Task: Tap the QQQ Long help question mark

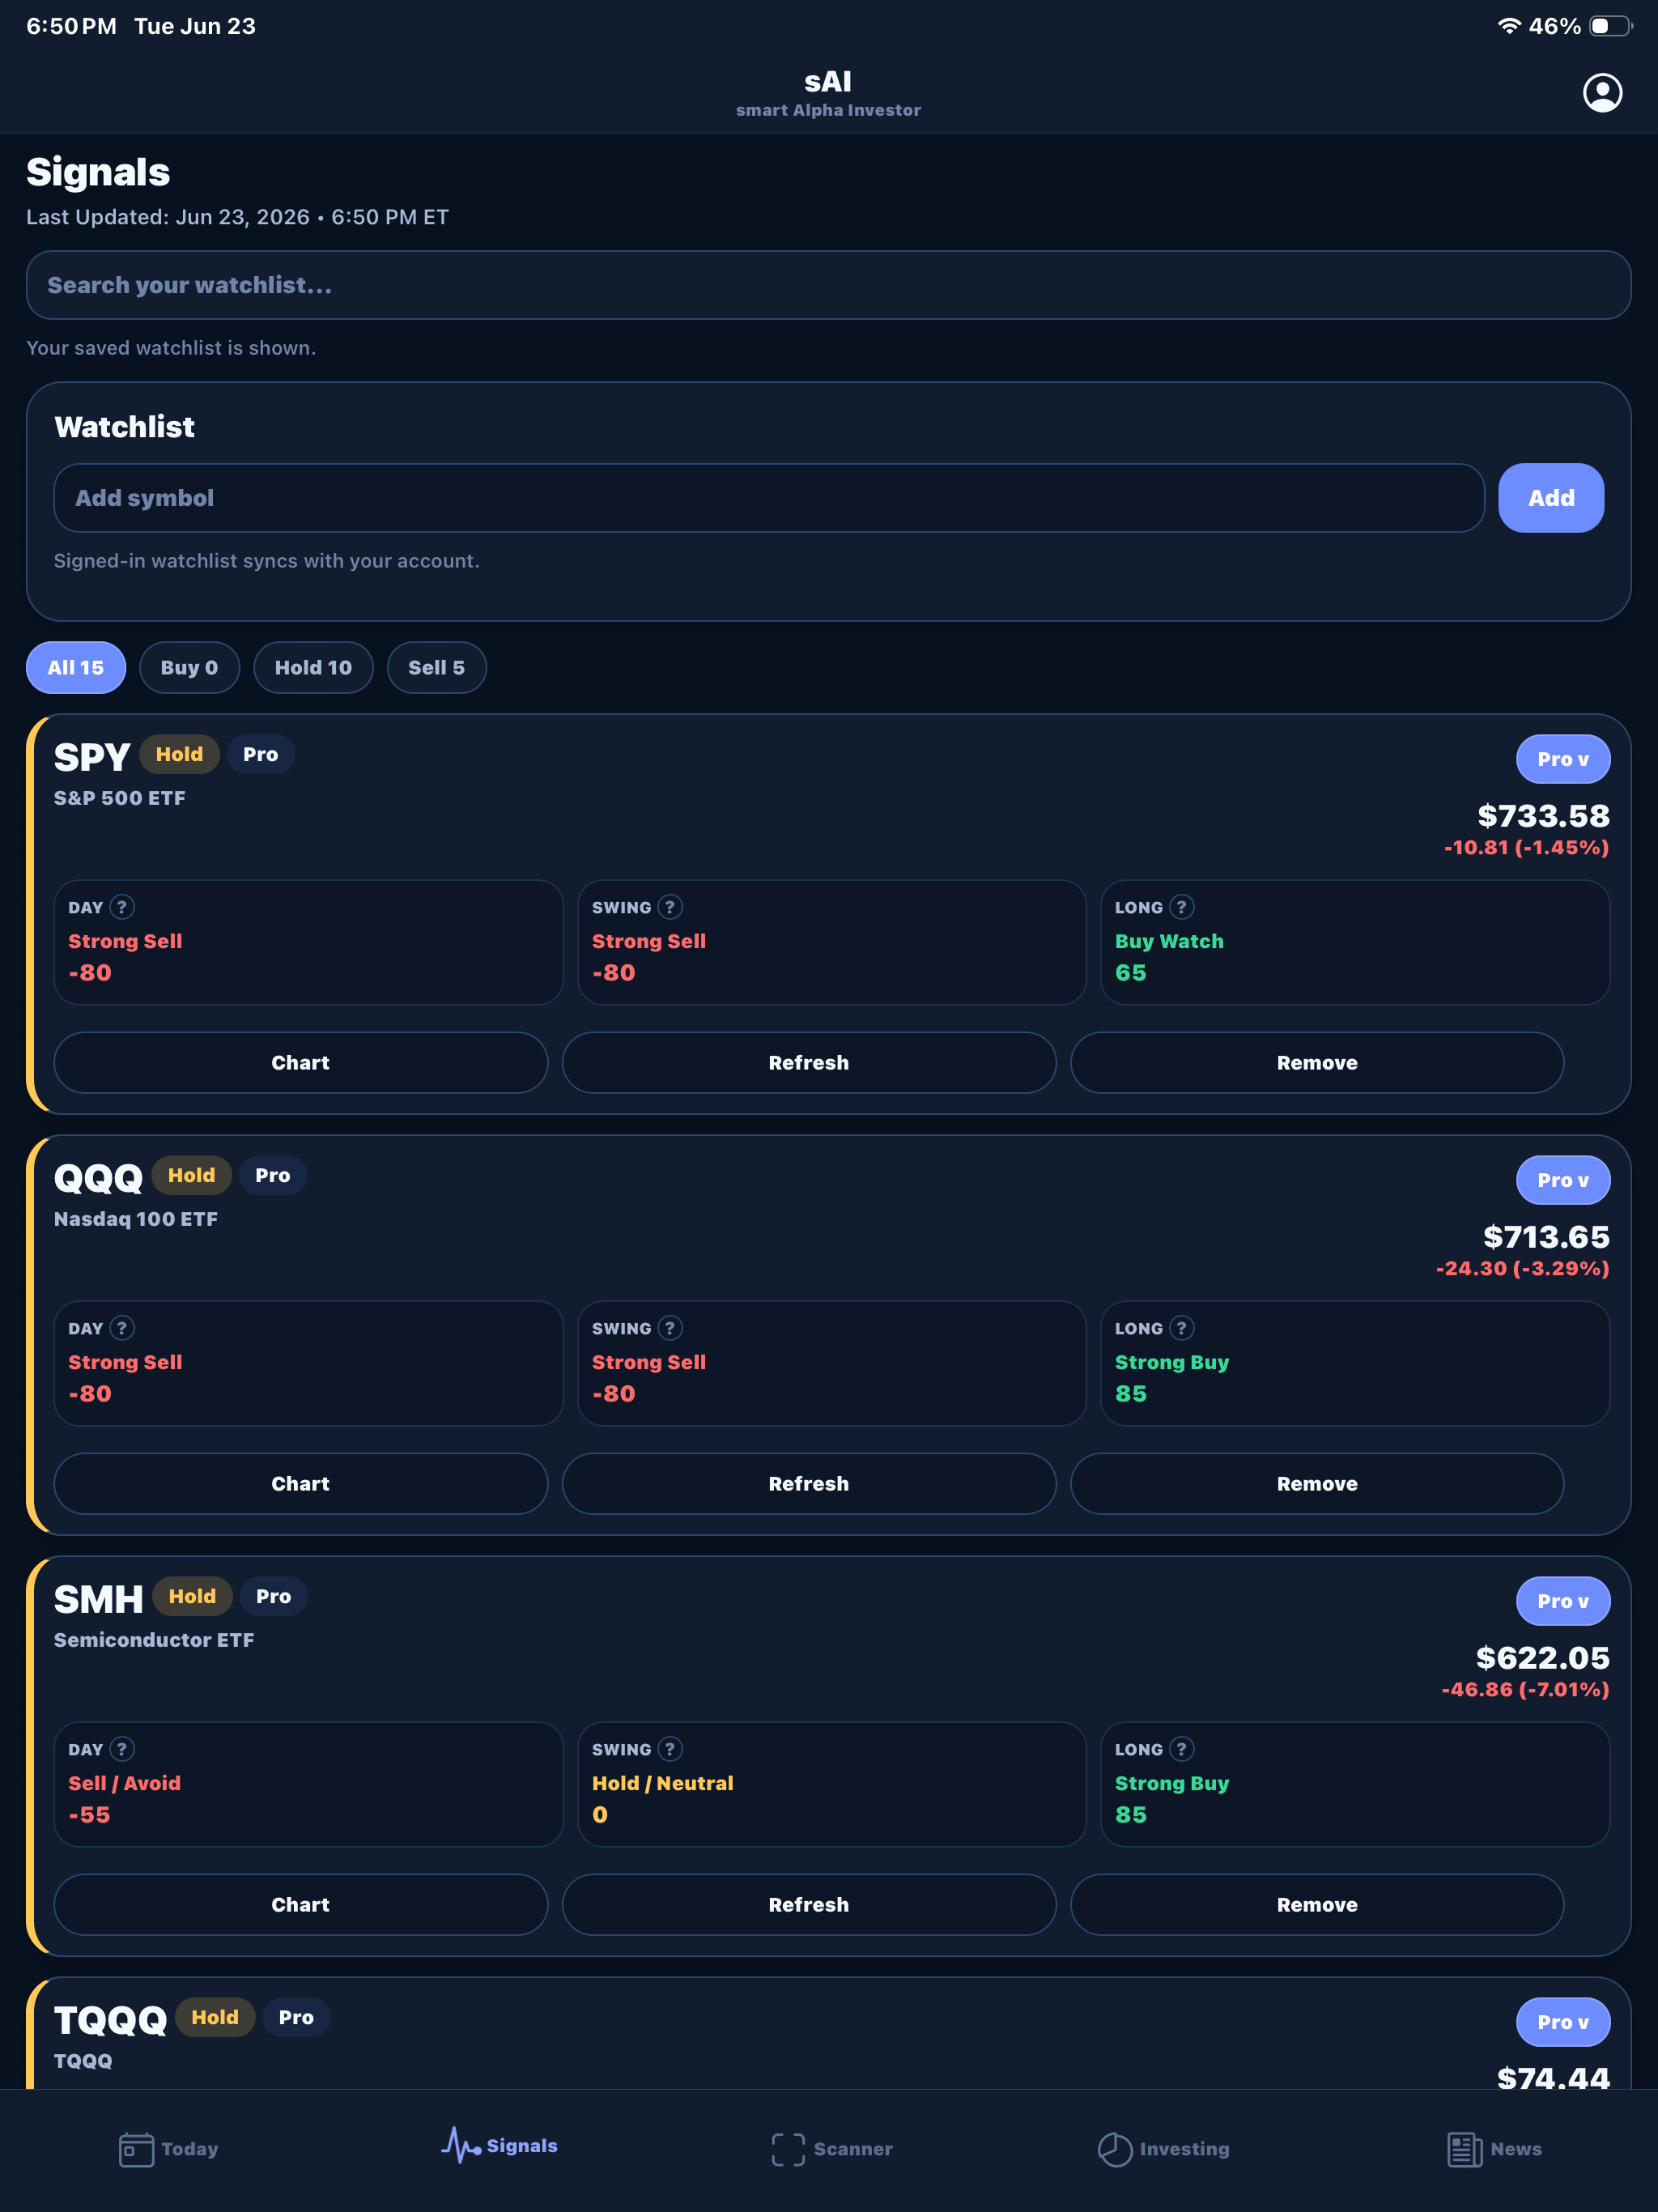Action: point(1181,1328)
